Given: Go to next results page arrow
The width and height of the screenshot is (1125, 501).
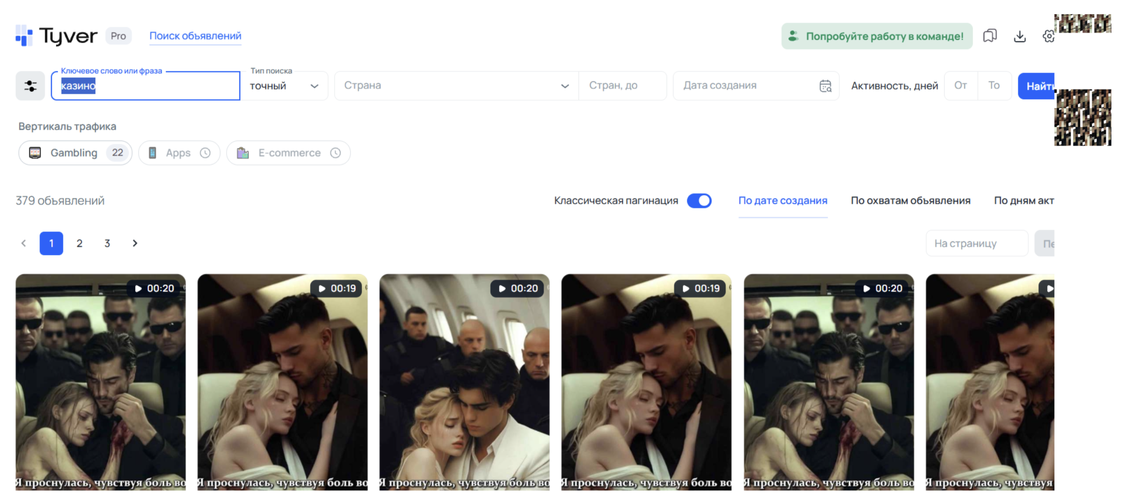Looking at the screenshot, I should pos(135,243).
